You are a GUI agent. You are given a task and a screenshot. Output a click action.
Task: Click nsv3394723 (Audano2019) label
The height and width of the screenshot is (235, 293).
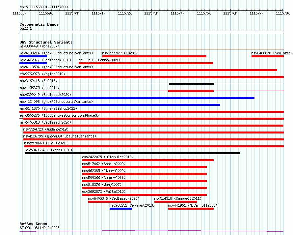point(46,129)
